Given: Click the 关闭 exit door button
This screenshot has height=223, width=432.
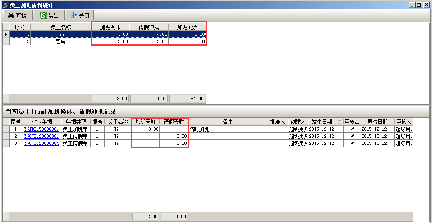Looking at the screenshot, I should click(x=80, y=15).
